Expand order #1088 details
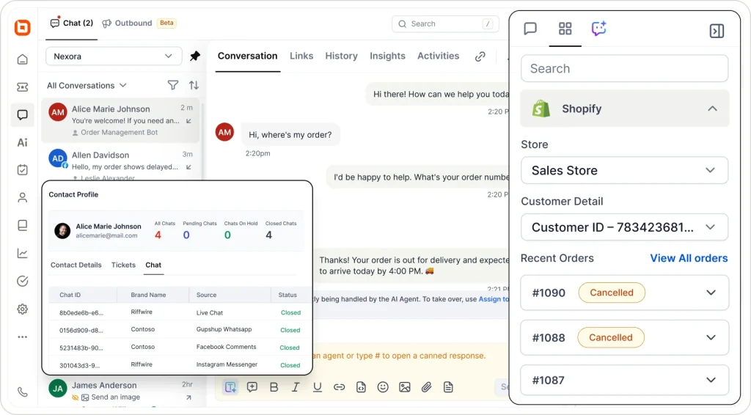 (711, 337)
